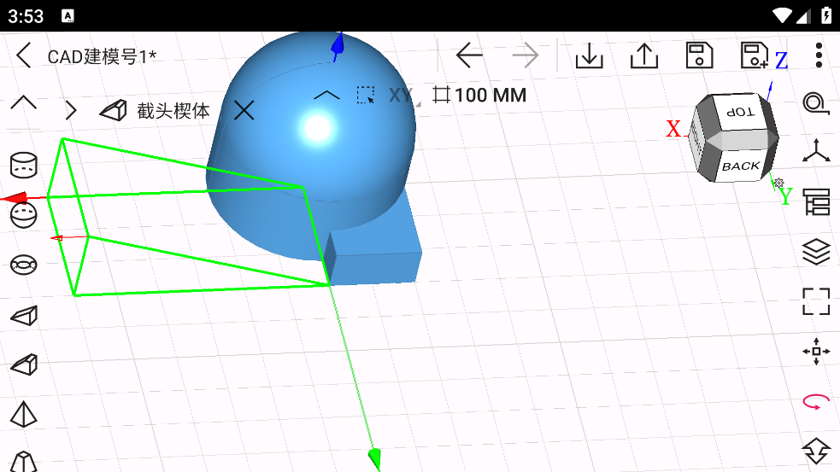The height and width of the screenshot is (472, 840).
Task: Expand the breadcrumb chevron before 截头楔体
Action: (x=71, y=111)
